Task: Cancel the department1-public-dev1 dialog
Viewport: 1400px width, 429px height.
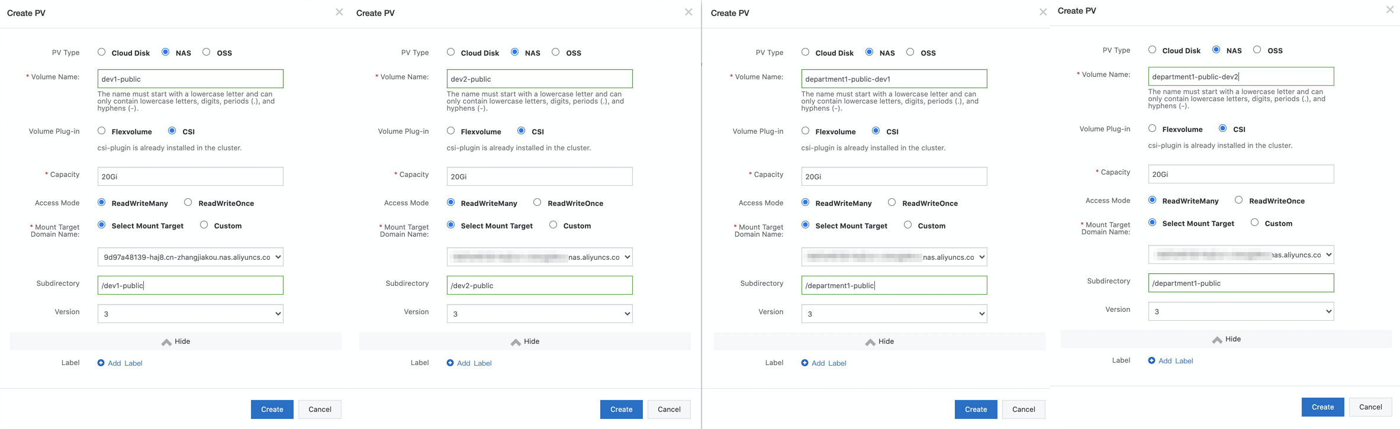Action: [x=1024, y=409]
